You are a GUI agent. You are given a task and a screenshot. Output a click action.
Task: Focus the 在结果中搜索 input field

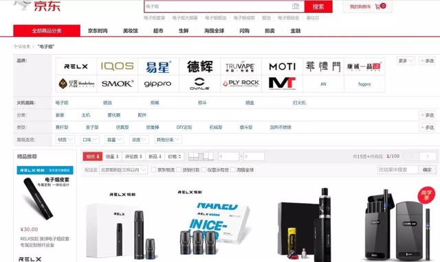click(398, 169)
